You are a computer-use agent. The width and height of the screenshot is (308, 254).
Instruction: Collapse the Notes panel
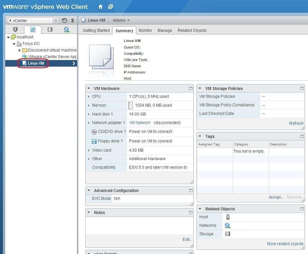(89, 212)
